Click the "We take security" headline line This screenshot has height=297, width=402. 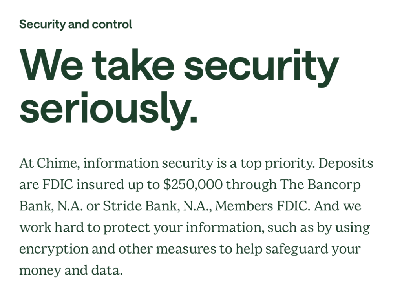179,65
